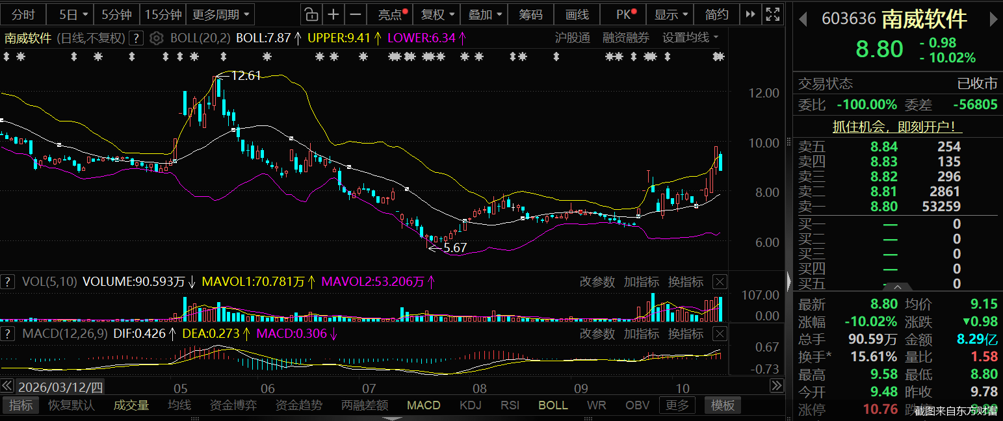Screen dimensions: 1003x421
Task: Enable the RSI indicator
Action: pyautogui.click(x=510, y=405)
